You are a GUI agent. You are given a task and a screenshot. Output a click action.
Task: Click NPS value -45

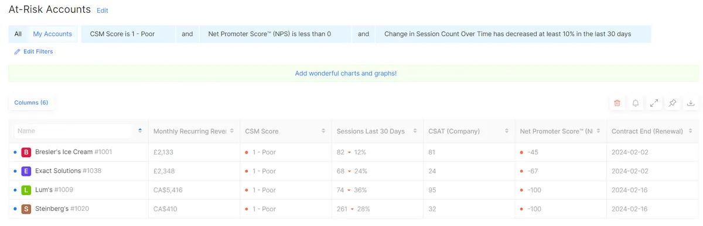point(533,152)
